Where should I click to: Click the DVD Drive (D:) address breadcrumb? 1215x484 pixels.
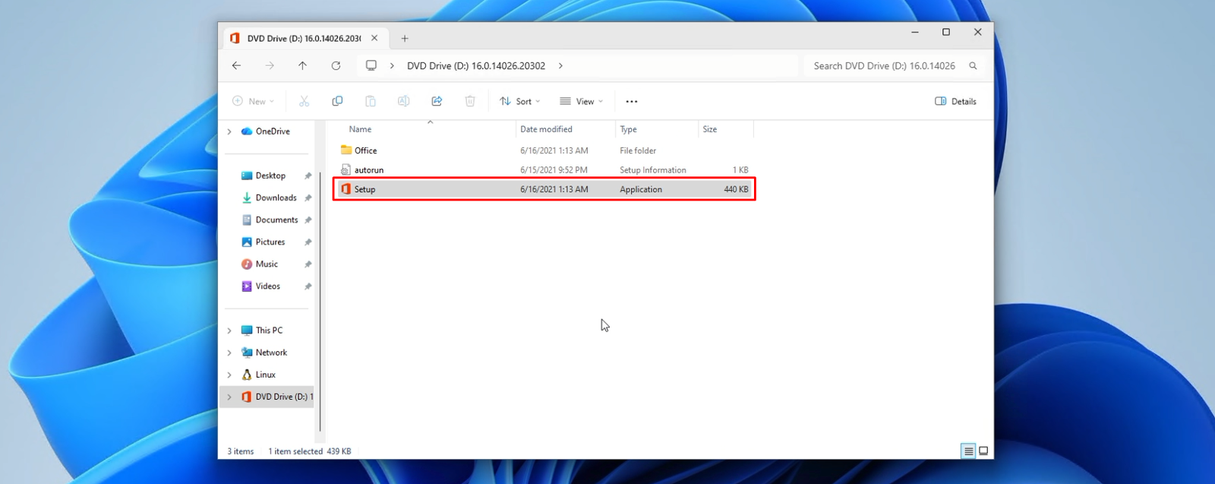pos(476,66)
